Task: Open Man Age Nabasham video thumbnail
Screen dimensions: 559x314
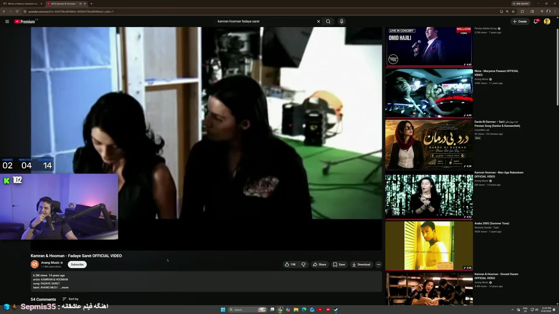Action: coord(429,195)
